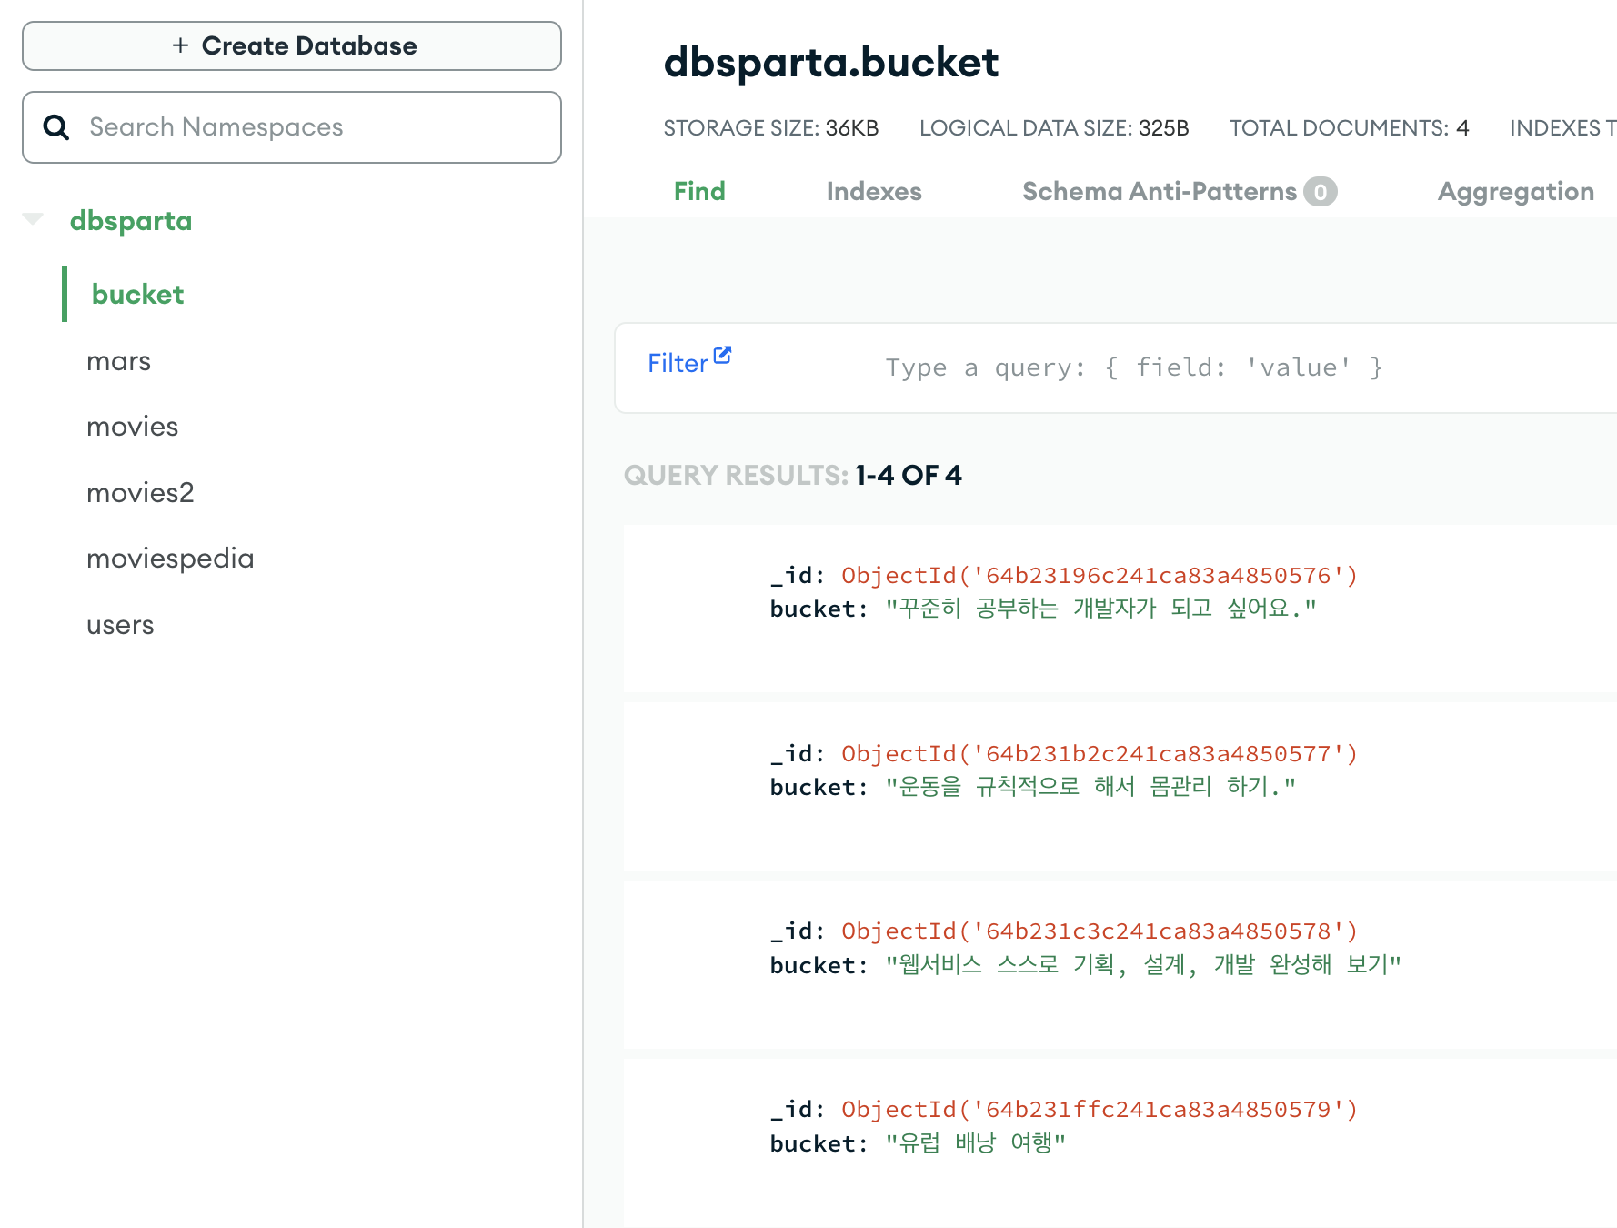Viewport: 1617px width, 1228px height.
Task: Click bucket value "꾸준히 공부하는 개발자가 되고 싶어요."
Action: coord(1101,608)
